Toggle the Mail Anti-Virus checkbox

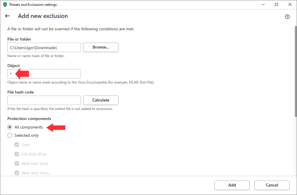point(17,164)
